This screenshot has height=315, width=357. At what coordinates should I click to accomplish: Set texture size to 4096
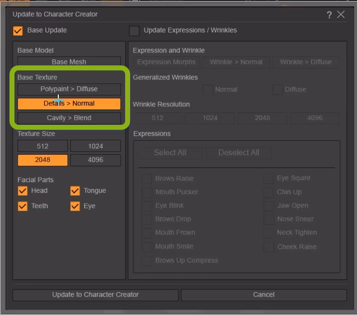click(x=95, y=160)
